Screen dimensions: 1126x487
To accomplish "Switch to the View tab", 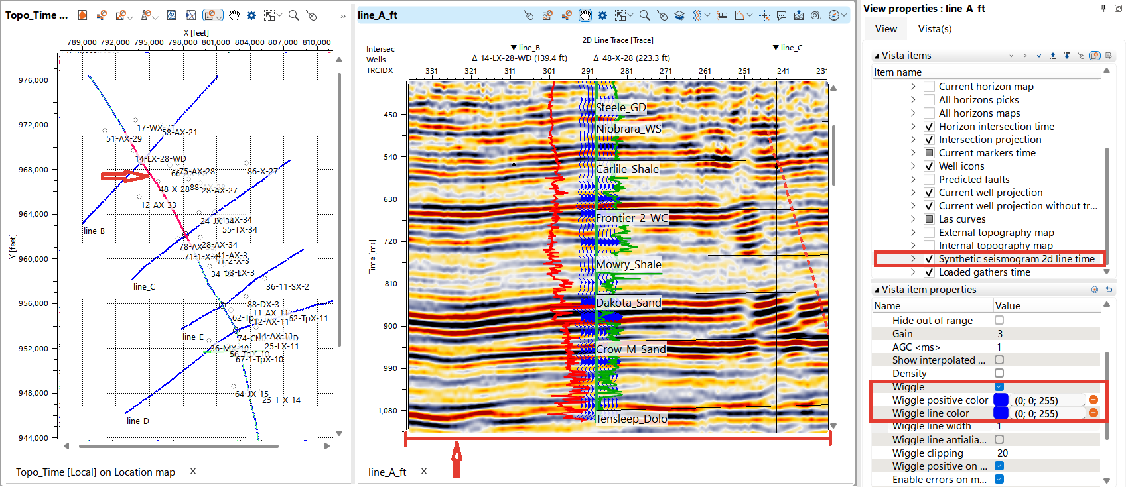I will click(886, 29).
